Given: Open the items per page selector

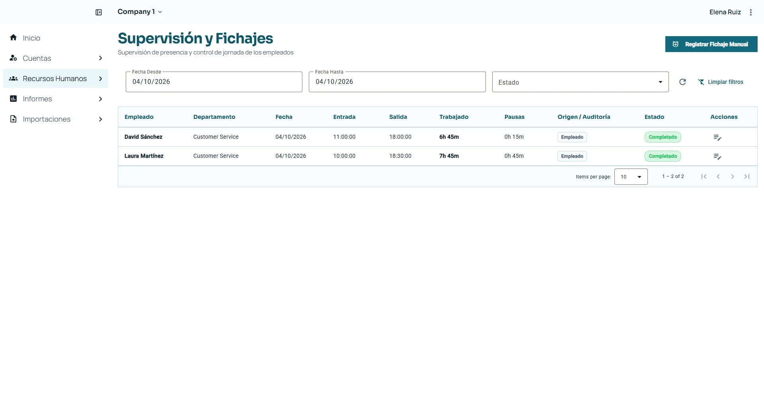Looking at the screenshot, I should tap(631, 177).
